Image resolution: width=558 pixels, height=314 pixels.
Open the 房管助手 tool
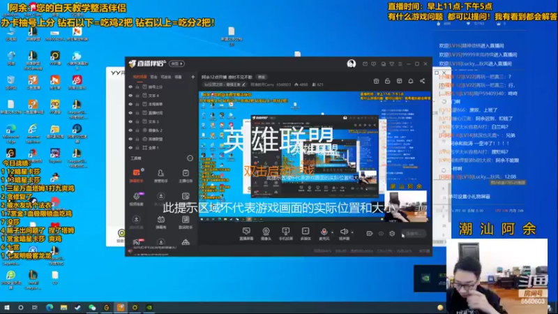pyautogui.click(x=161, y=176)
